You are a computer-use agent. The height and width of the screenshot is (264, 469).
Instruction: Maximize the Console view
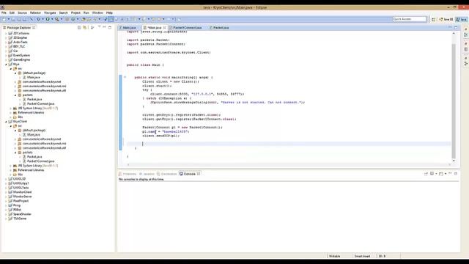(x=456, y=174)
